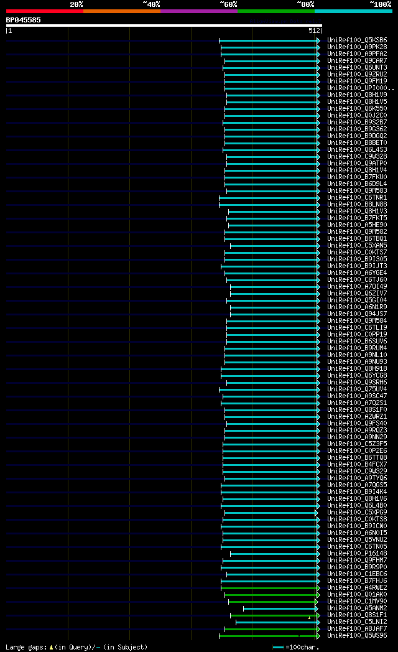Click the UniRef100_Q9ZRU2 entry
This screenshot has height=652, width=398.
coord(357,75)
